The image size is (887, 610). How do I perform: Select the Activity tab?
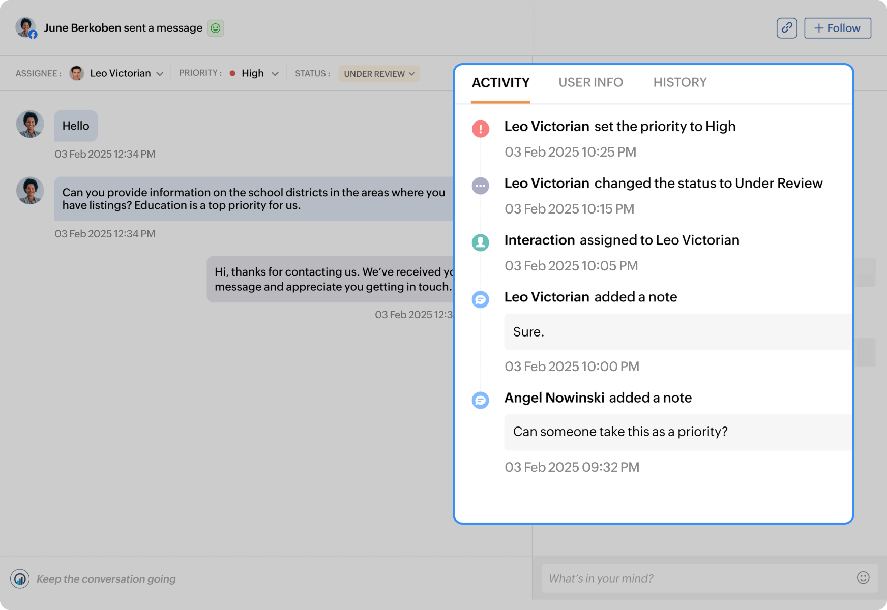click(501, 82)
